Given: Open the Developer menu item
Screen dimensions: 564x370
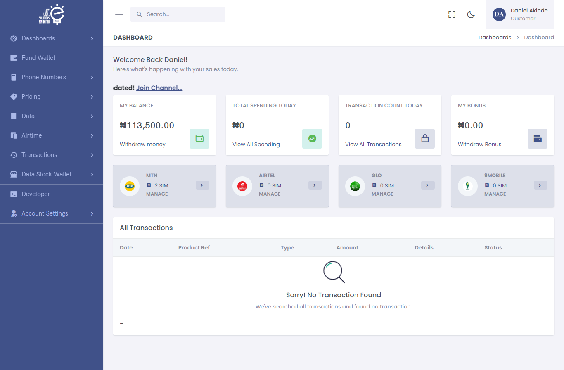Looking at the screenshot, I should (36, 194).
